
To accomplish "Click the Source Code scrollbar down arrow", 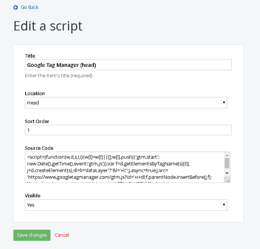I will coord(227,173).
